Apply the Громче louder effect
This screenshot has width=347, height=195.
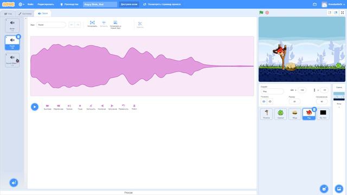point(69,107)
